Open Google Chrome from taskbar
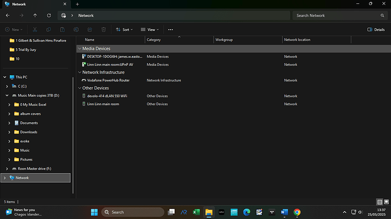This screenshot has height=219, width=391. 297,212
